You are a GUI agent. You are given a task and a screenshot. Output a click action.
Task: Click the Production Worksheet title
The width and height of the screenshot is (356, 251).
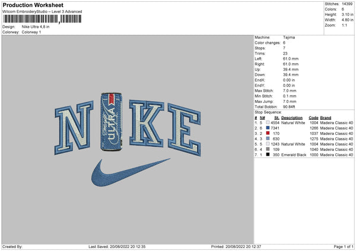pyautogui.click(x=33, y=5)
